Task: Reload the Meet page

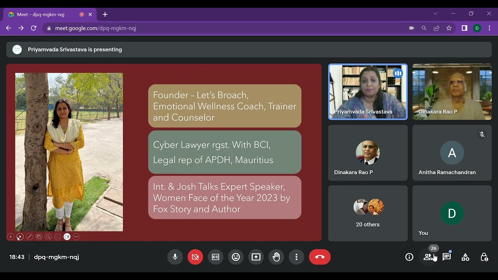Action: coord(33,28)
